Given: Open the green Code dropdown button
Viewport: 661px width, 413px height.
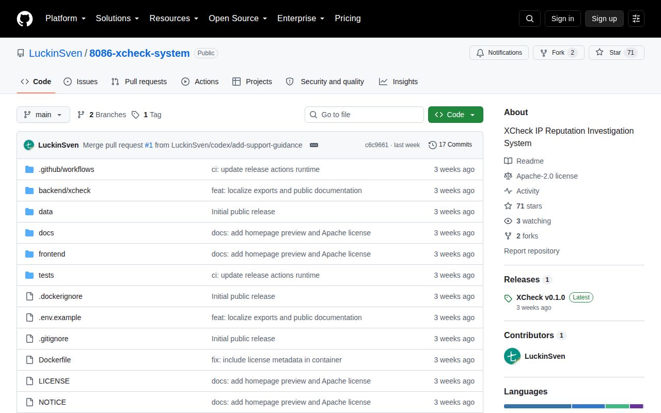Looking at the screenshot, I should click(x=455, y=115).
